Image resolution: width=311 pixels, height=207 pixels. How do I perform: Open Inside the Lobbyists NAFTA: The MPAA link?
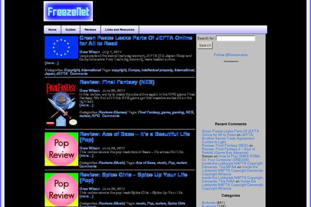[232, 165]
